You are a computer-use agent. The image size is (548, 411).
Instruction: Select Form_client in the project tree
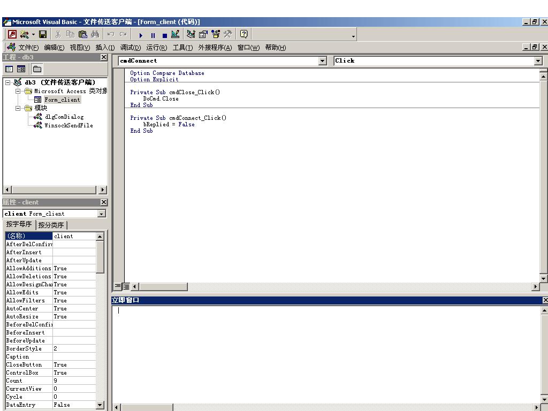(62, 100)
